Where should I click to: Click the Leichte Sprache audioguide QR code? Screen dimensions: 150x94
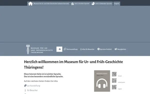(x=114, y=80)
